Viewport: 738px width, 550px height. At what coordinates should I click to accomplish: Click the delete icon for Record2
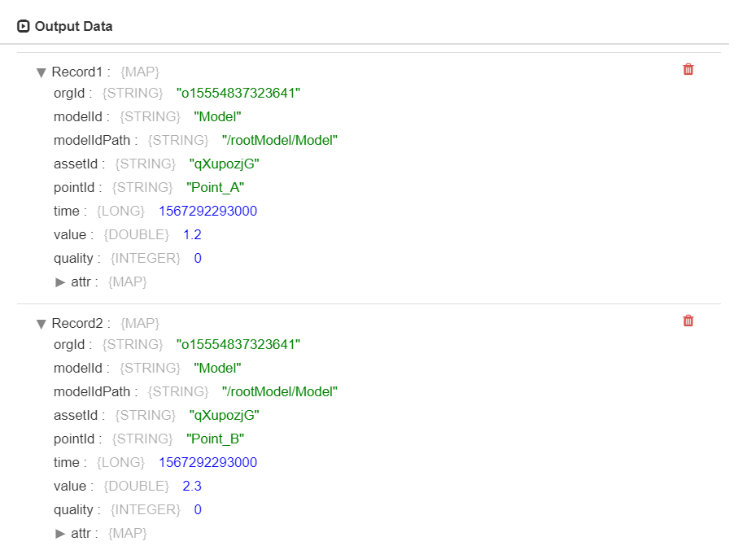[x=688, y=321]
